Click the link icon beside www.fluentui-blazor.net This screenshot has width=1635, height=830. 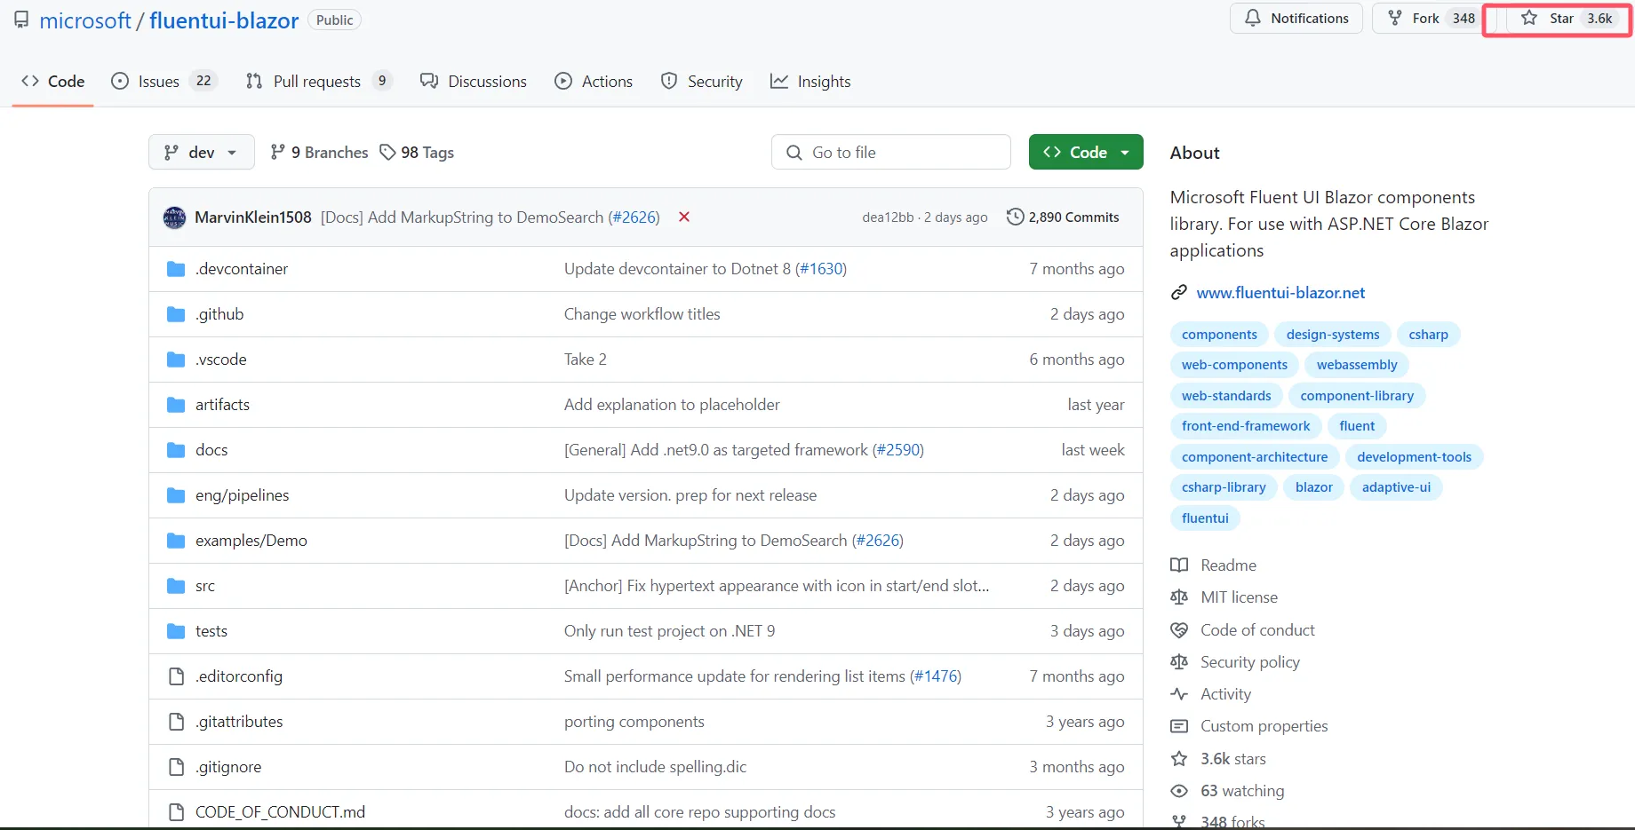click(1179, 293)
